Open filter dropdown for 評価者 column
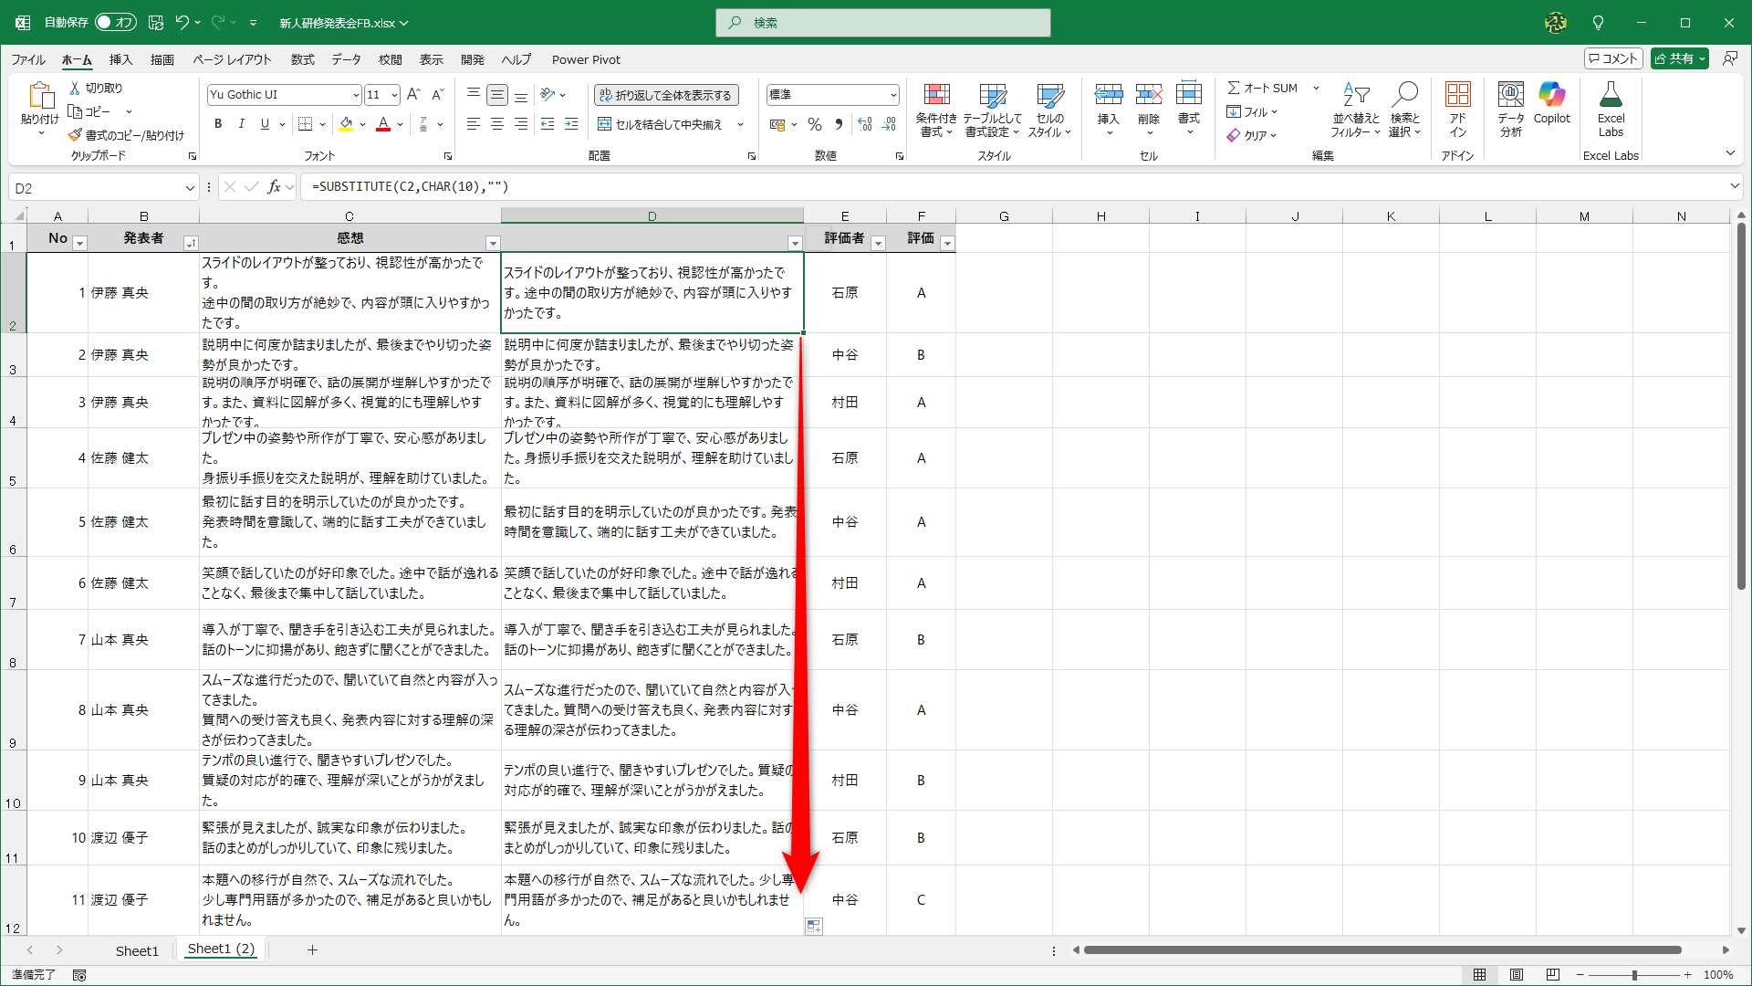 878,243
